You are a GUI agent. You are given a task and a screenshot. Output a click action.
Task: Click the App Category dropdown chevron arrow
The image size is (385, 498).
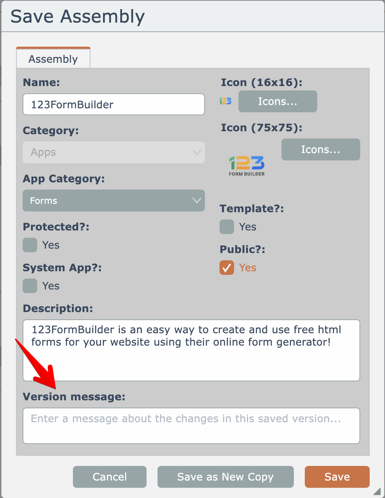[x=197, y=201]
